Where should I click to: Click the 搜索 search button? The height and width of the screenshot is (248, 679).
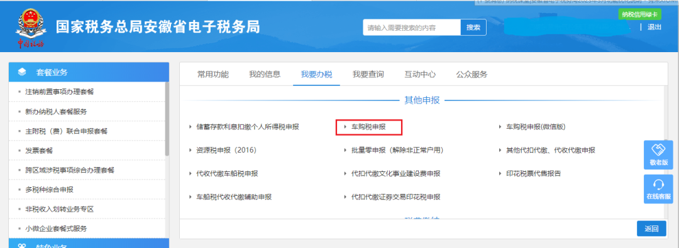tap(473, 27)
